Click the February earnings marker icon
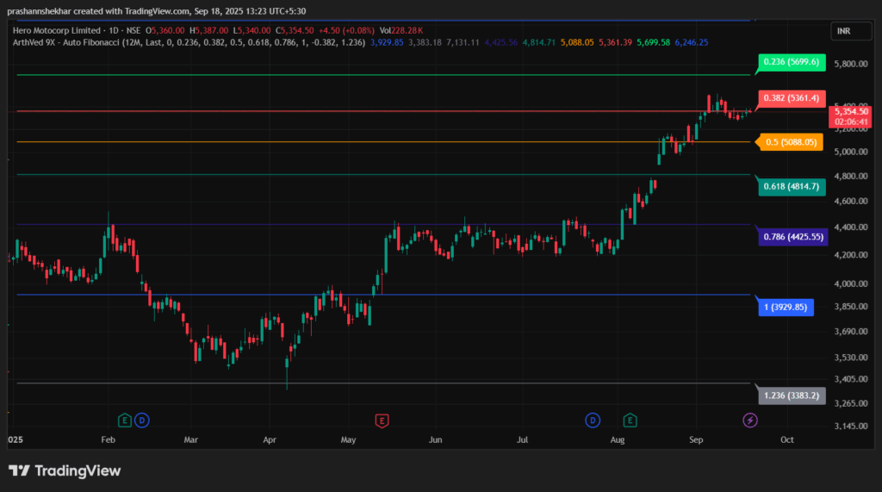Viewport: 882px width, 492px height. [125, 420]
